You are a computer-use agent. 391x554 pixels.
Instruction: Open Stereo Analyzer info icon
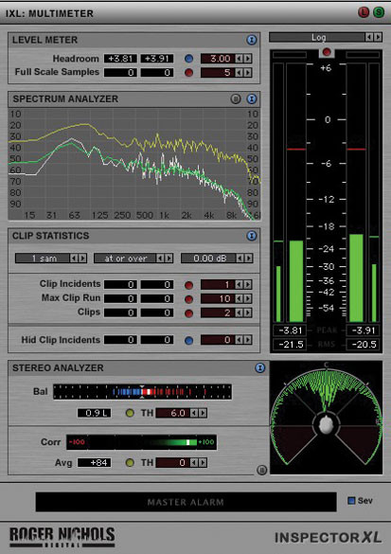pyautogui.click(x=260, y=367)
